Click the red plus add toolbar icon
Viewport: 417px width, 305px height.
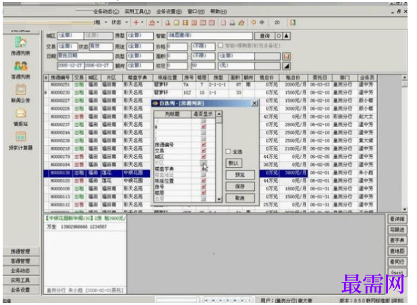(136, 22)
